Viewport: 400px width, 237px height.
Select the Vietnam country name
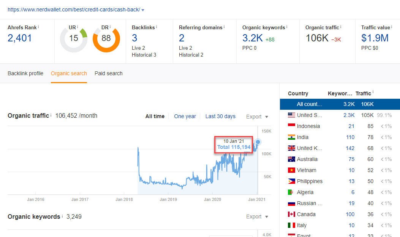tap(307, 170)
